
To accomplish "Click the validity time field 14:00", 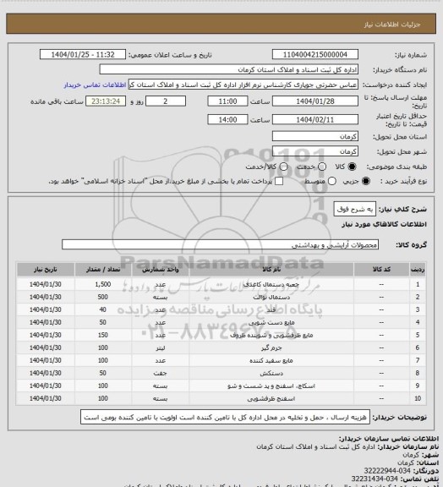I will coord(227,119).
